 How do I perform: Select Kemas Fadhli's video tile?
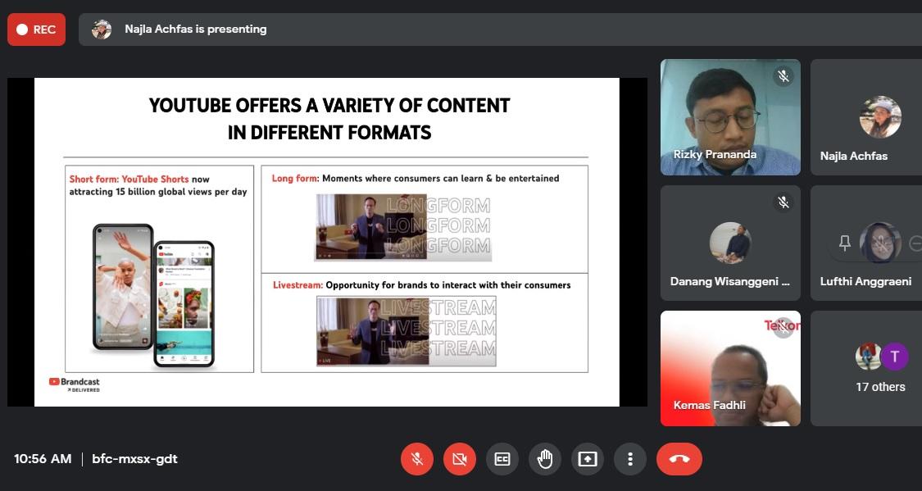point(730,368)
